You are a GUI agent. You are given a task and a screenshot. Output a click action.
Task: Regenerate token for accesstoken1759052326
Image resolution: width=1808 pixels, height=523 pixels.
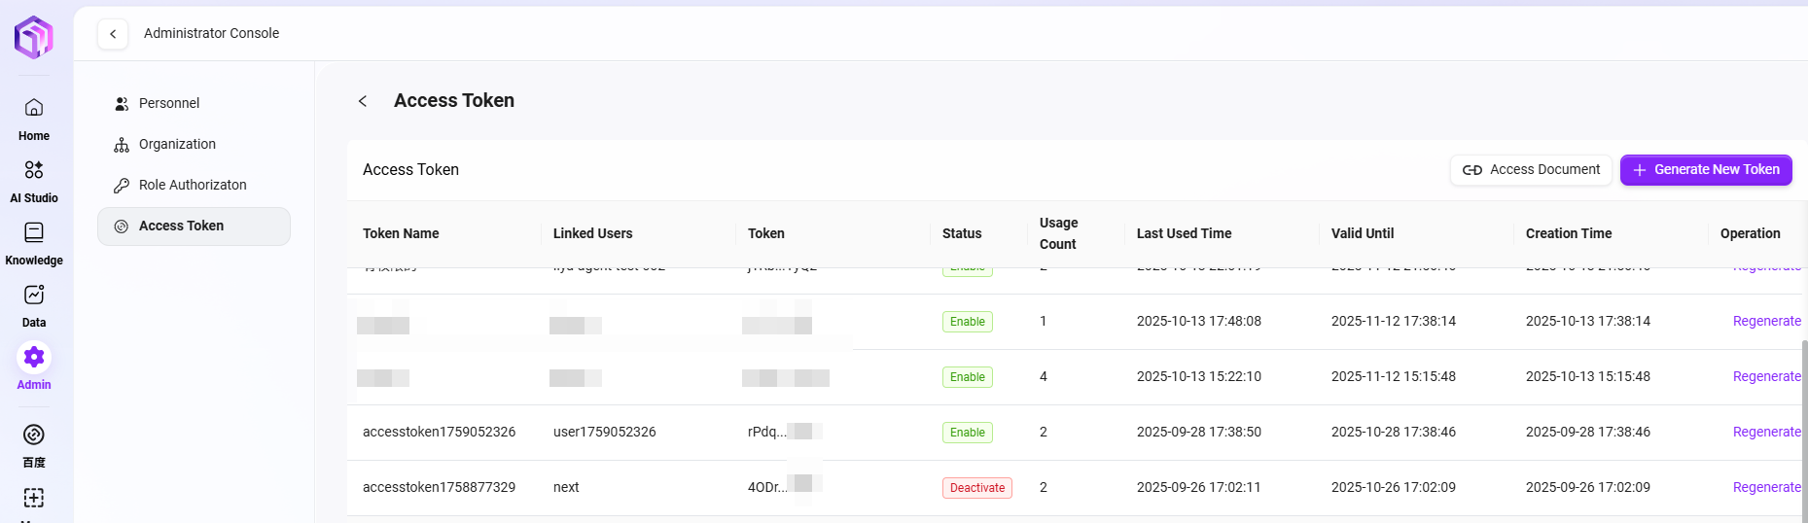point(1766,432)
